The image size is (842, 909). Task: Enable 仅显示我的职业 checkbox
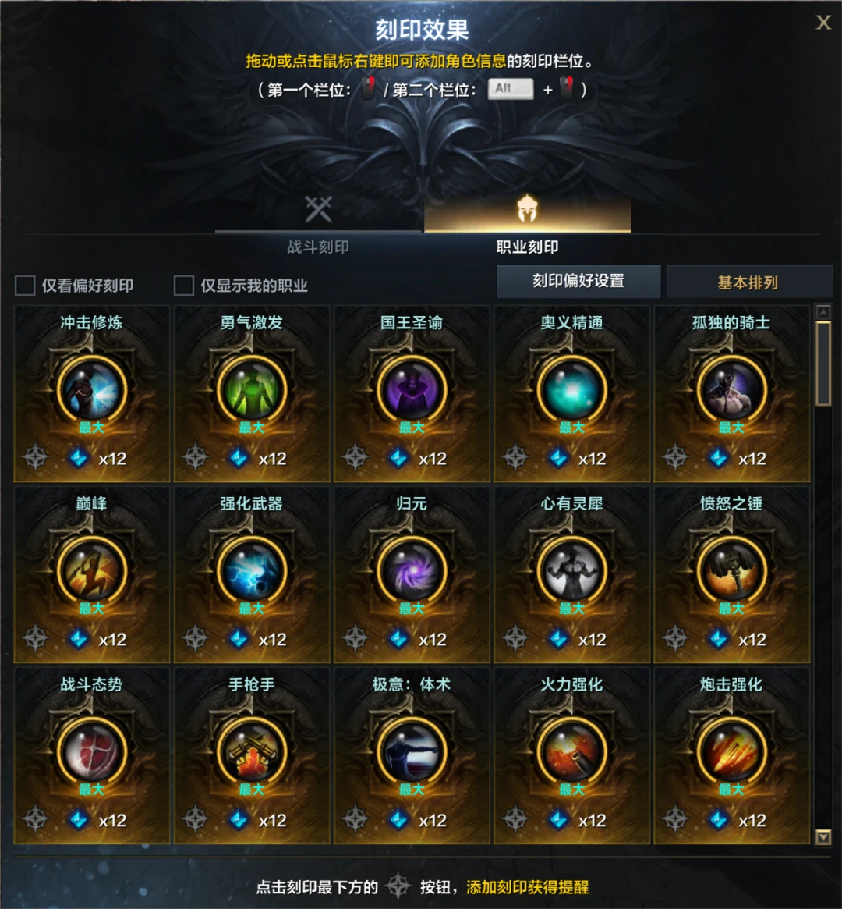click(x=183, y=286)
